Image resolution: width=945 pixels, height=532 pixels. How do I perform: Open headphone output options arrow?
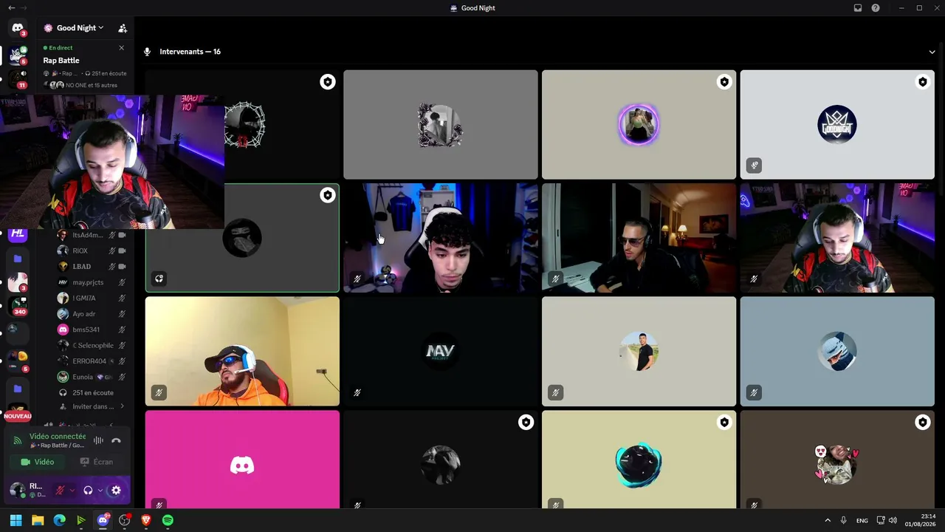point(100,491)
